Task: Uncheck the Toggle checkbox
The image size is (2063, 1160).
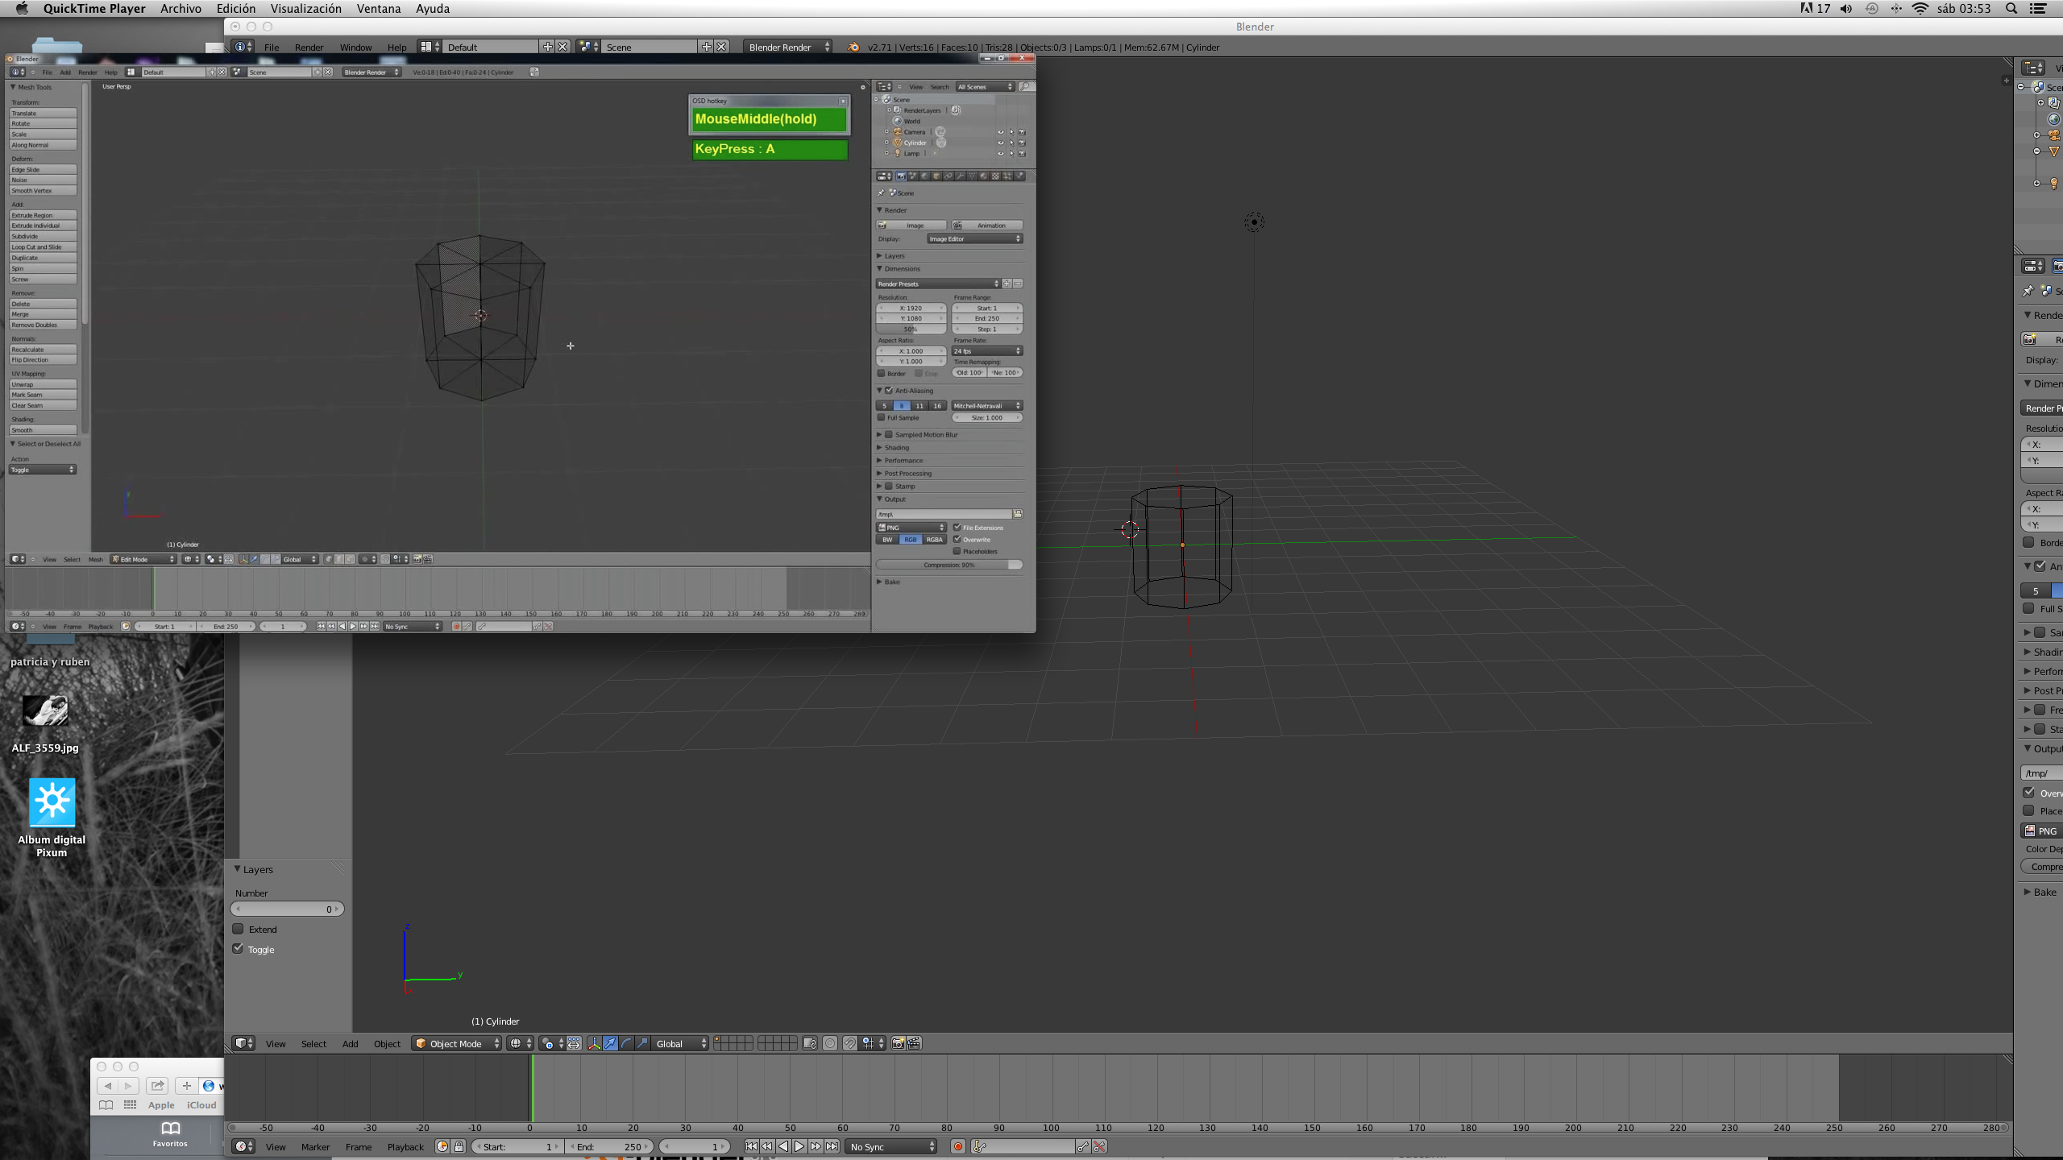Action: (239, 949)
